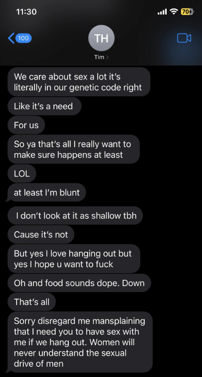Tap the 'We care about' genetic code message
The width and height of the screenshot is (202, 377).
point(79,82)
